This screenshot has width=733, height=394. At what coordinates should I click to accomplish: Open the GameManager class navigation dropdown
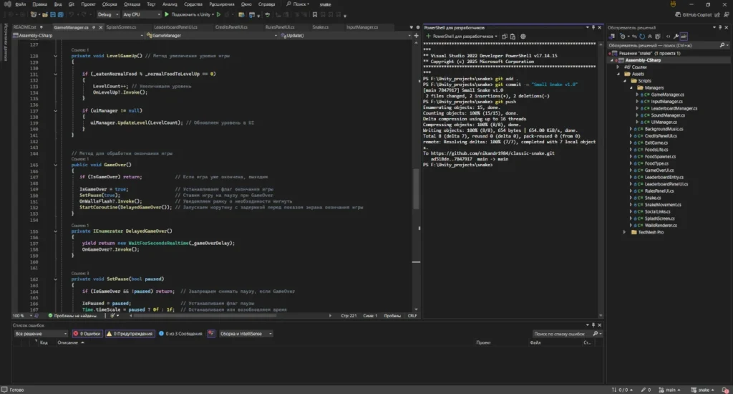[x=212, y=36]
